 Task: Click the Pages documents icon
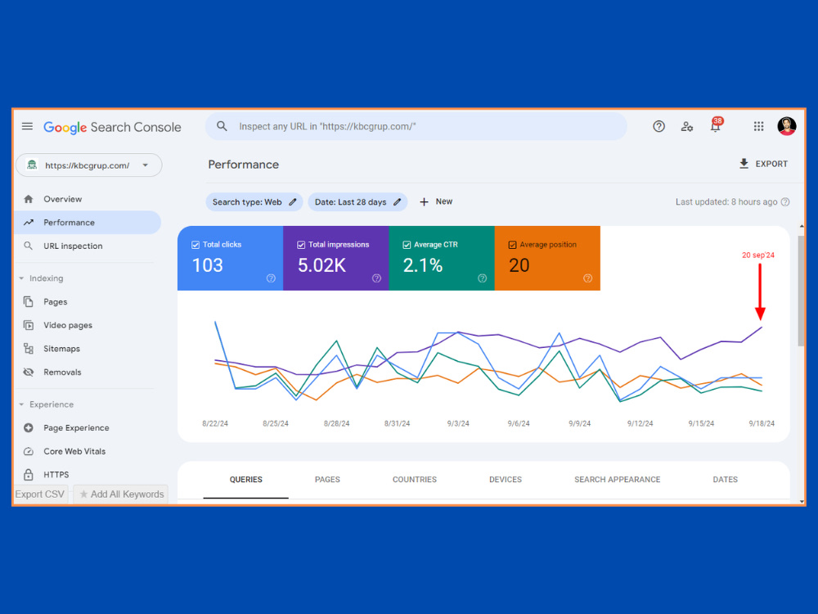click(29, 302)
